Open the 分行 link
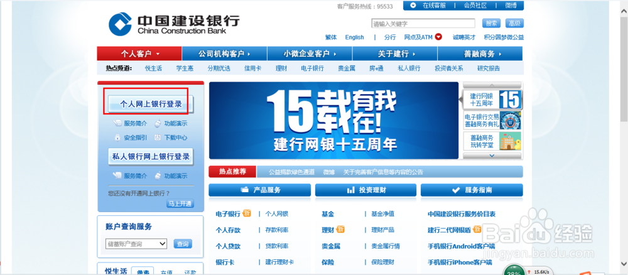 pos(390,37)
